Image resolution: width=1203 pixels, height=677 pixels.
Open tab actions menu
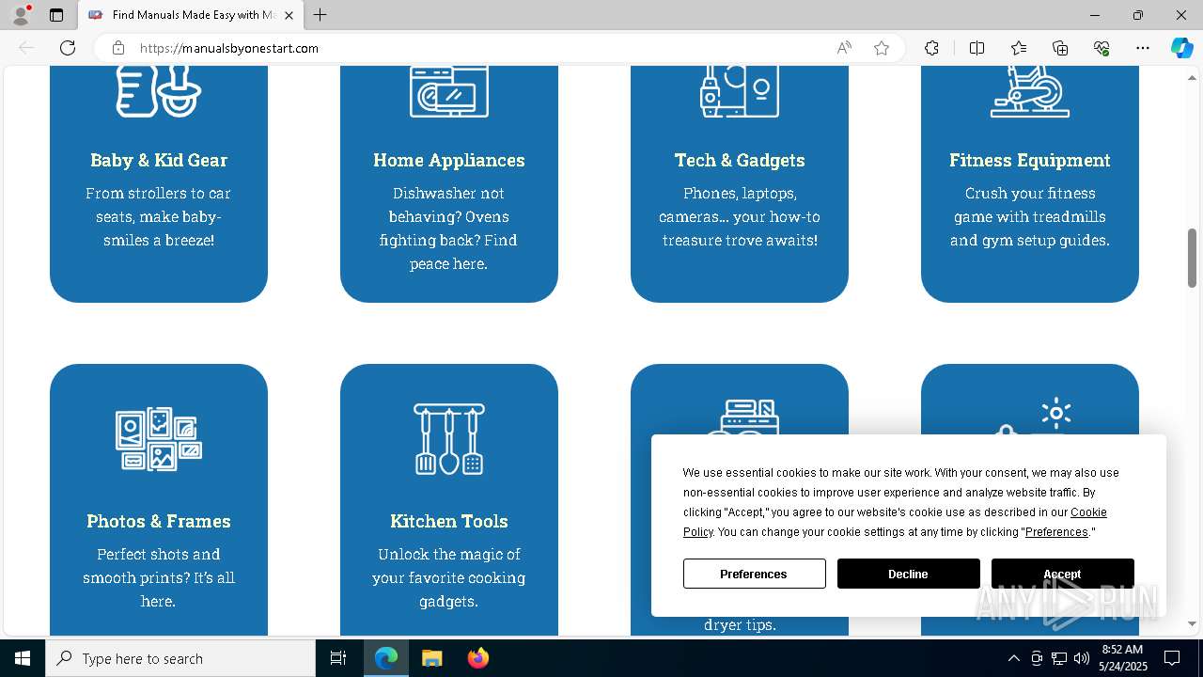click(56, 15)
